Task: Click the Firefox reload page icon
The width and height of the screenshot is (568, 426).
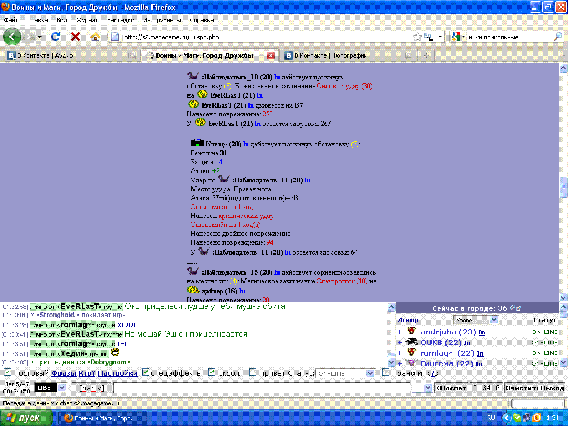Action: (55, 37)
